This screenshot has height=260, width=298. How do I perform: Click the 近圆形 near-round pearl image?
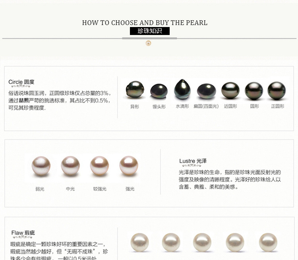tap(230, 90)
